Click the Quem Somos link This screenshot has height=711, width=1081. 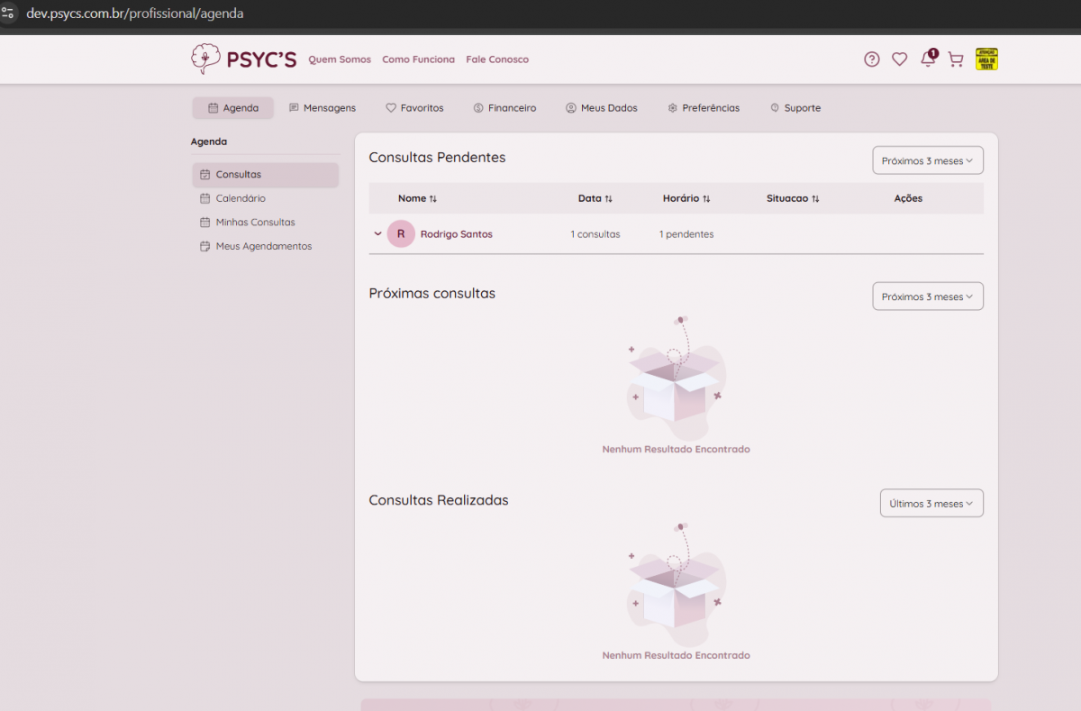point(340,59)
